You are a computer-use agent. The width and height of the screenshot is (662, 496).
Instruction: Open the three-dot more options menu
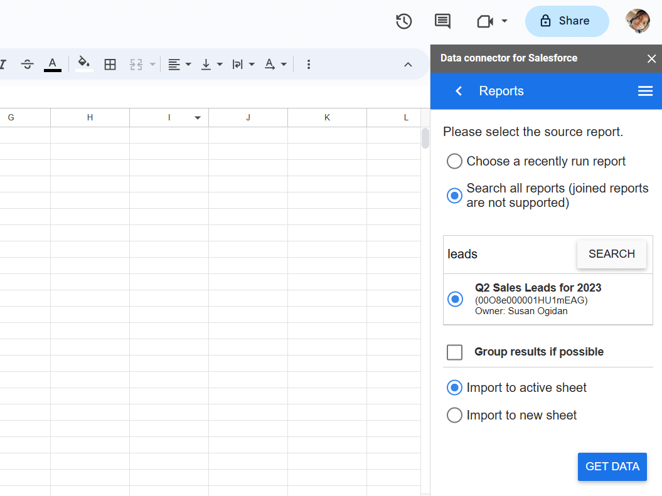click(x=309, y=65)
